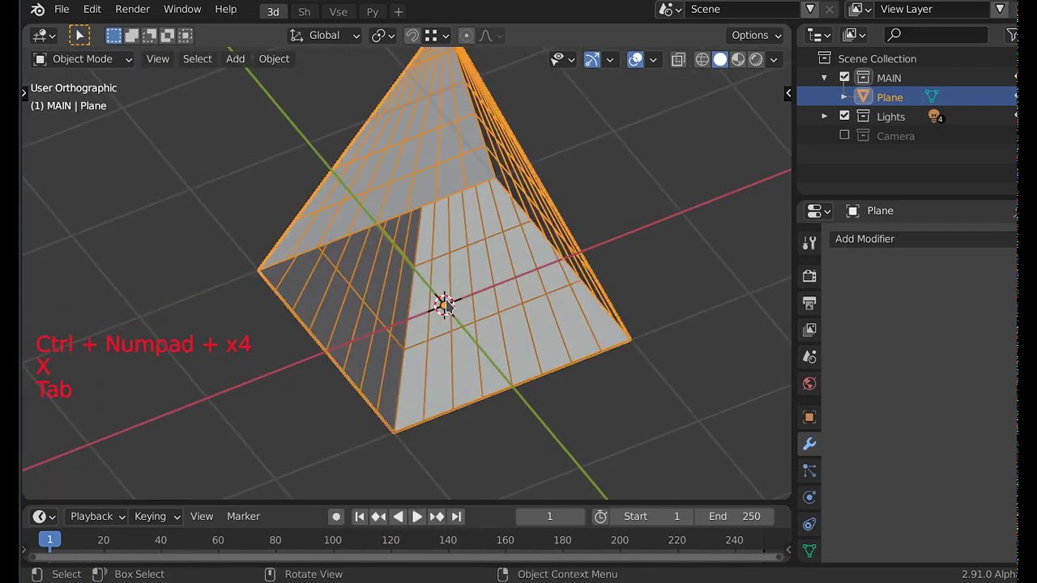Expand the Plane object row
This screenshot has height=583, width=1037.
click(x=844, y=97)
